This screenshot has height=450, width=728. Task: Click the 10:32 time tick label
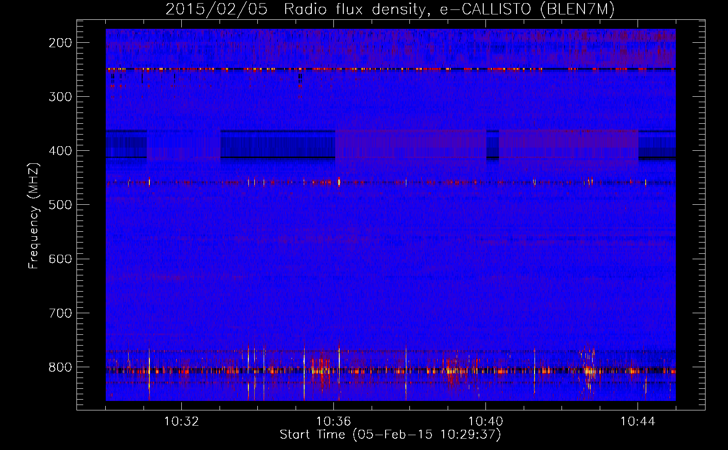coord(181,422)
